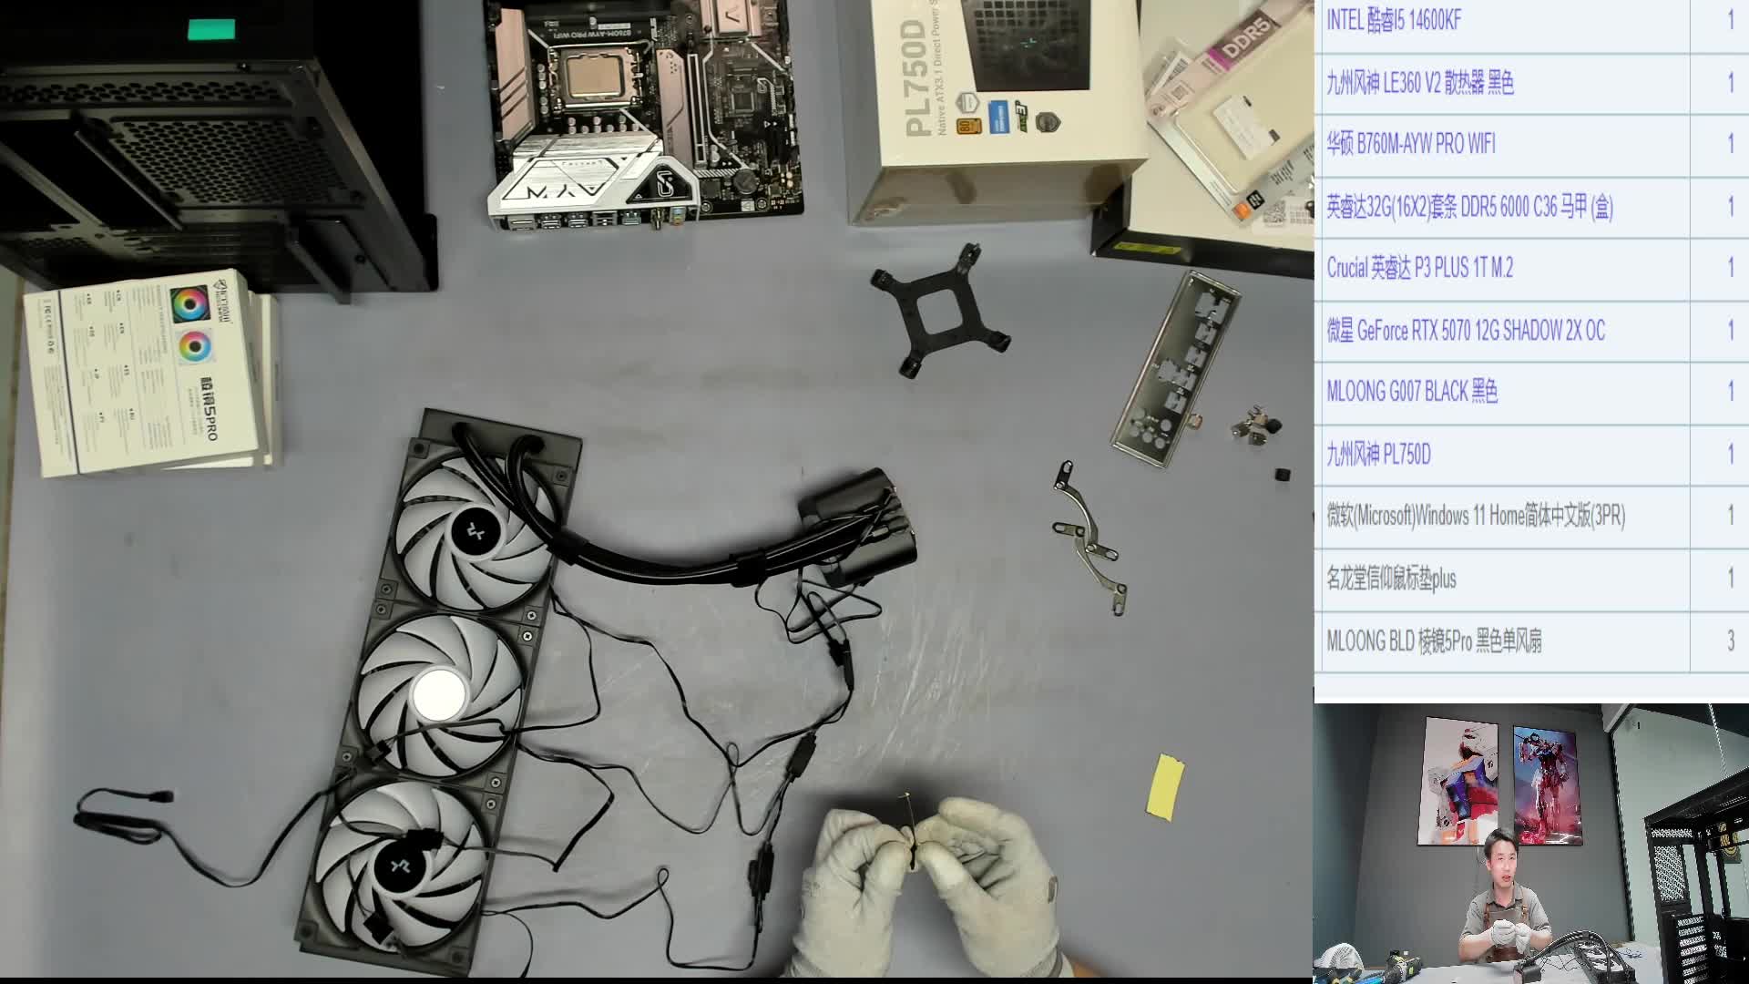1749x984 pixels.
Task: Click the red mecha poster in webcam view
Action: coord(1546,785)
